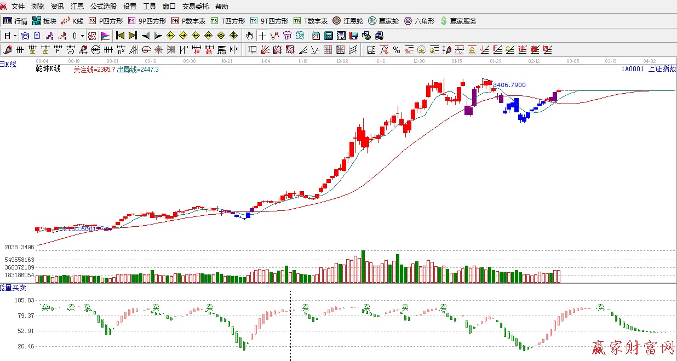The height and width of the screenshot is (361, 677).
Task: Open the 江恩 menu
Action: (x=77, y=7)
